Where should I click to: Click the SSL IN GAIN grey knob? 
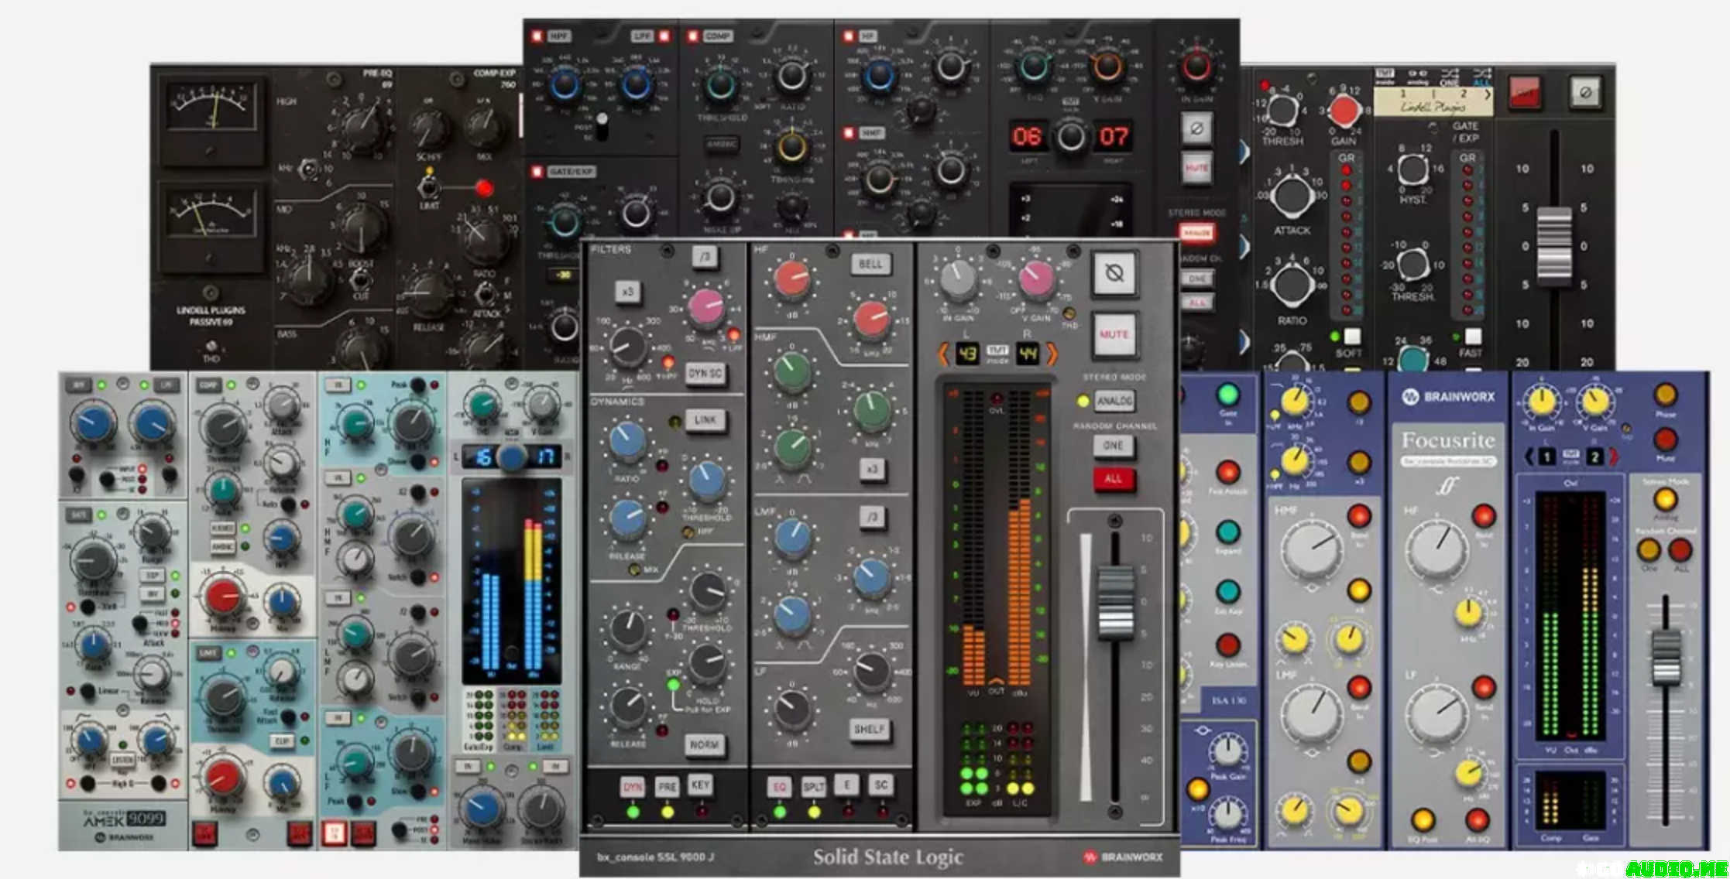pyautogui.click(x=958, y=279)
